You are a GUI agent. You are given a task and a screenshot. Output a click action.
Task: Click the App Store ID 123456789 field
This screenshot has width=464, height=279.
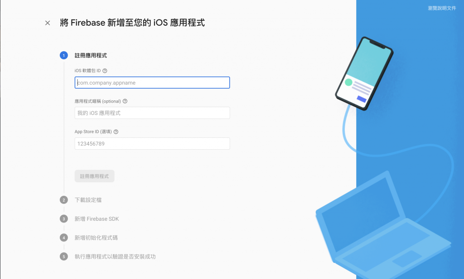coord(152,144)
